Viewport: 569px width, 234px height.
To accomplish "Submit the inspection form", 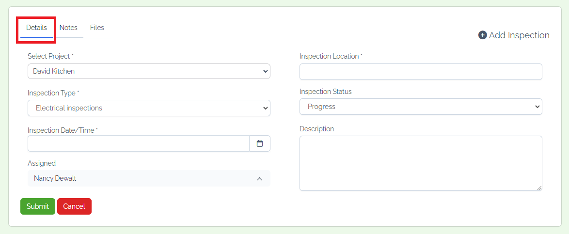I will click(38, 206).
